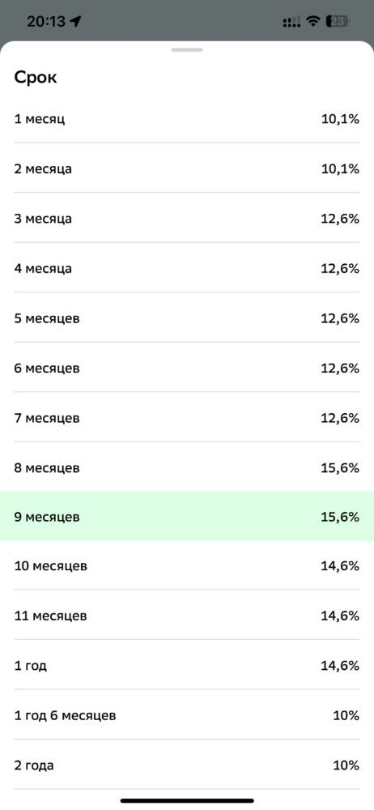
Task: Pick the 4 месяца term
Action: coord(187,269)
